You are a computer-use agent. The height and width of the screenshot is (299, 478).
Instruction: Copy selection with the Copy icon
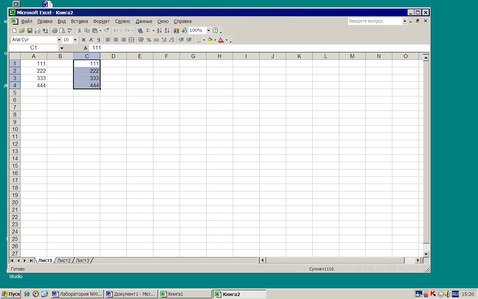[x=87, y=31]
